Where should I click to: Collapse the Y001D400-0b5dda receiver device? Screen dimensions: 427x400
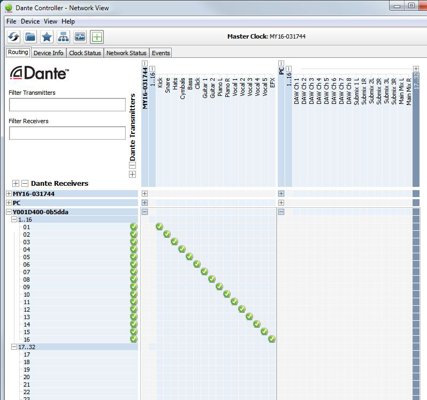point(9,212)
